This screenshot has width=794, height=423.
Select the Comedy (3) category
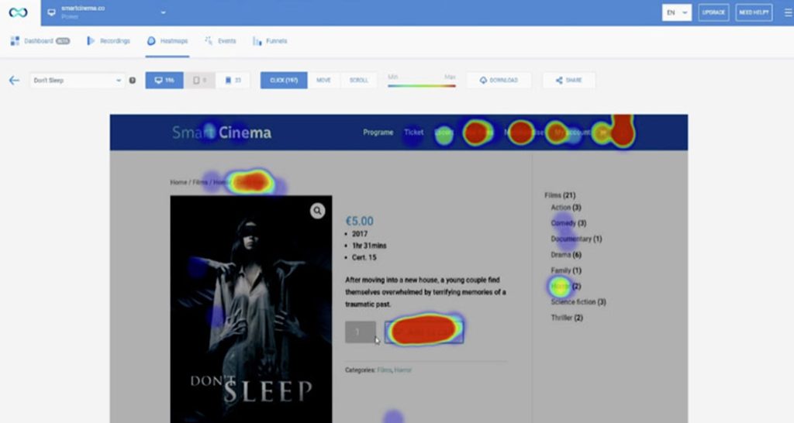pos(568,223)
